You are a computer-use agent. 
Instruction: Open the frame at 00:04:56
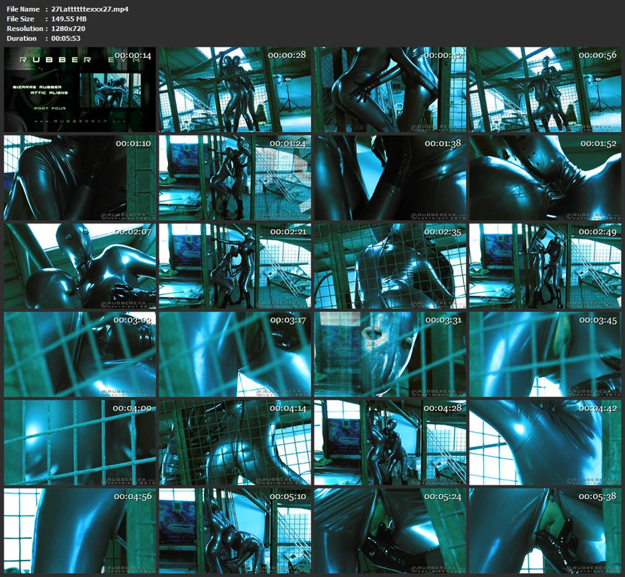point(80,531)
